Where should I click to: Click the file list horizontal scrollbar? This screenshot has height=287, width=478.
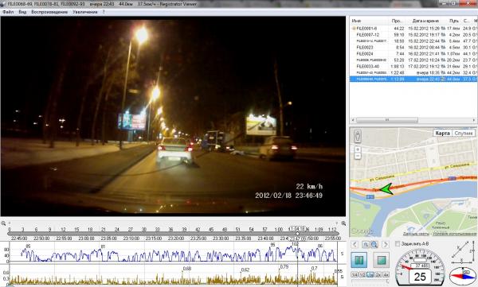pyautogui.click(x=413, y=120)
